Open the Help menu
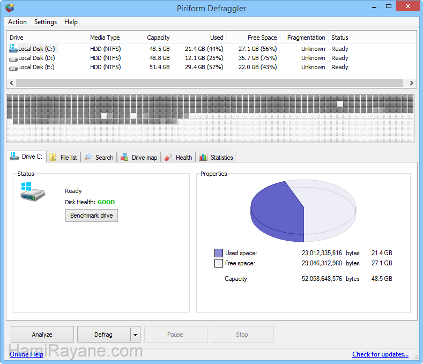Screen dimensions: 423x364 tap(71, 22)
